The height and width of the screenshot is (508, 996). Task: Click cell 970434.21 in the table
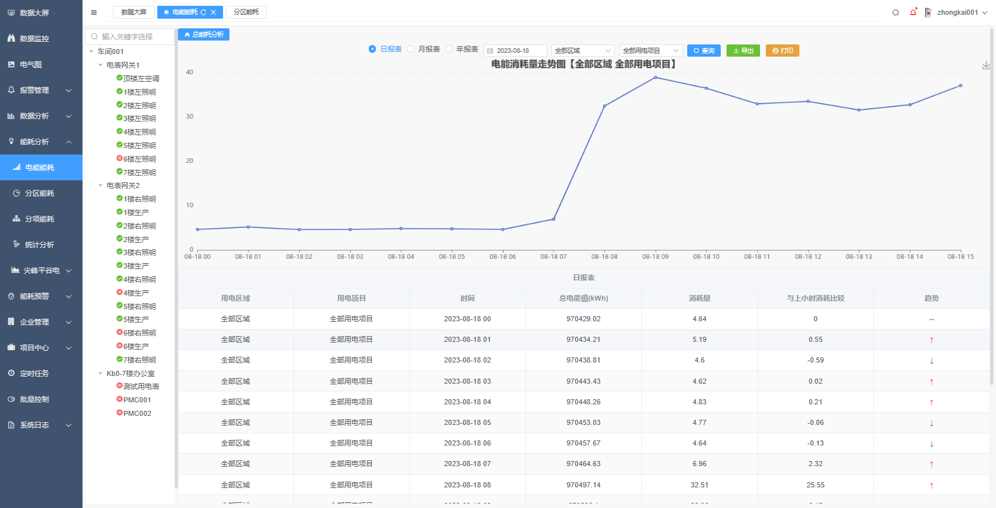coord(583,339)
